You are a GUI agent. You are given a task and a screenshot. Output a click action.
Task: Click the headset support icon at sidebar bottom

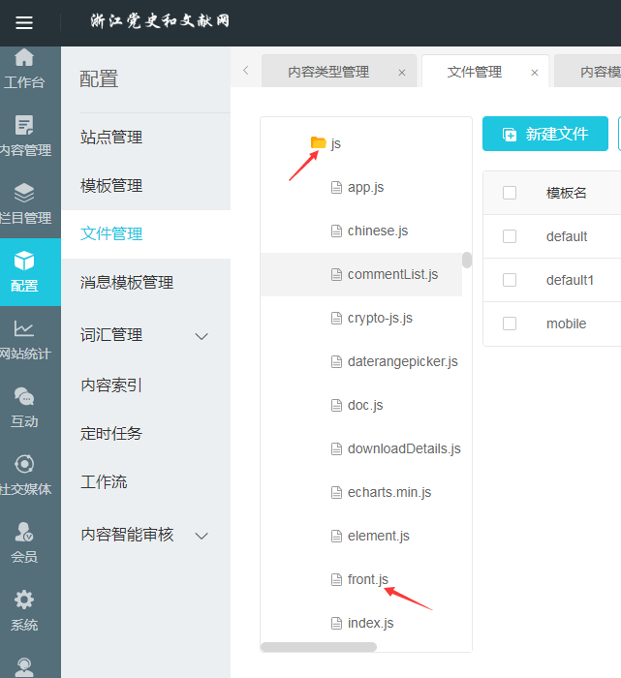(x=24, y=667)
